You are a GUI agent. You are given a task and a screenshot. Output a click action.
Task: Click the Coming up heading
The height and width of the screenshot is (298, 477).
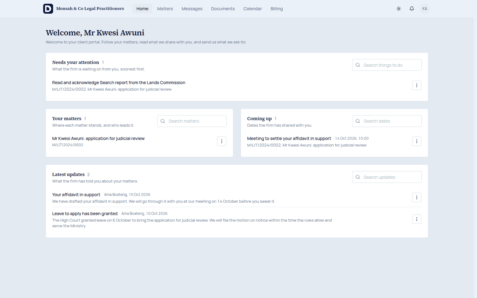[x=259, y=119]
